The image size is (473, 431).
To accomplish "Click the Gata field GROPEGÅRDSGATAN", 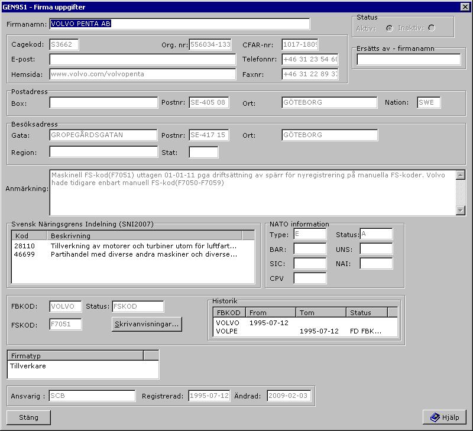I will [x=103, y=135].
